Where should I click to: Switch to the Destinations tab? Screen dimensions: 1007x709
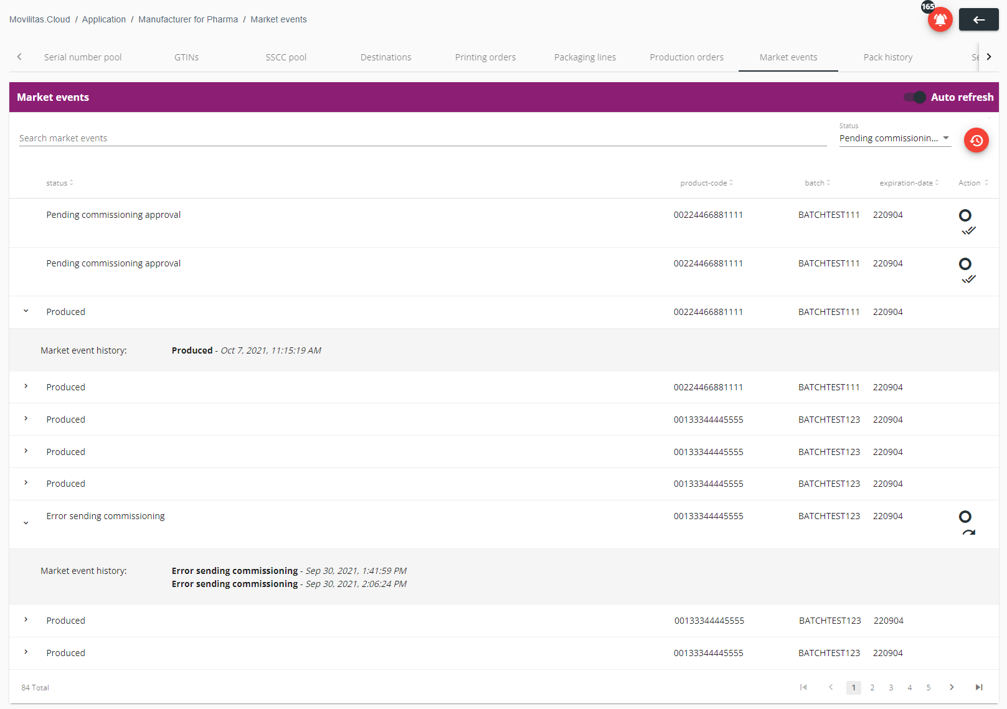point(385,57)
